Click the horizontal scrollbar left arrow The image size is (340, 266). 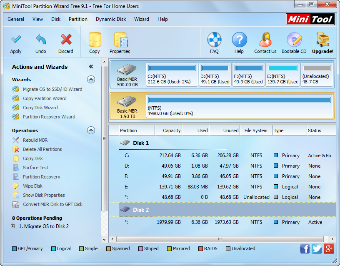(112, 239)
